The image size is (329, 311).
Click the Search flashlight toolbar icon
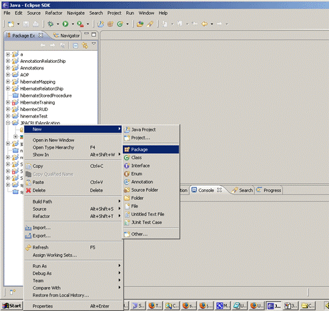150,24
